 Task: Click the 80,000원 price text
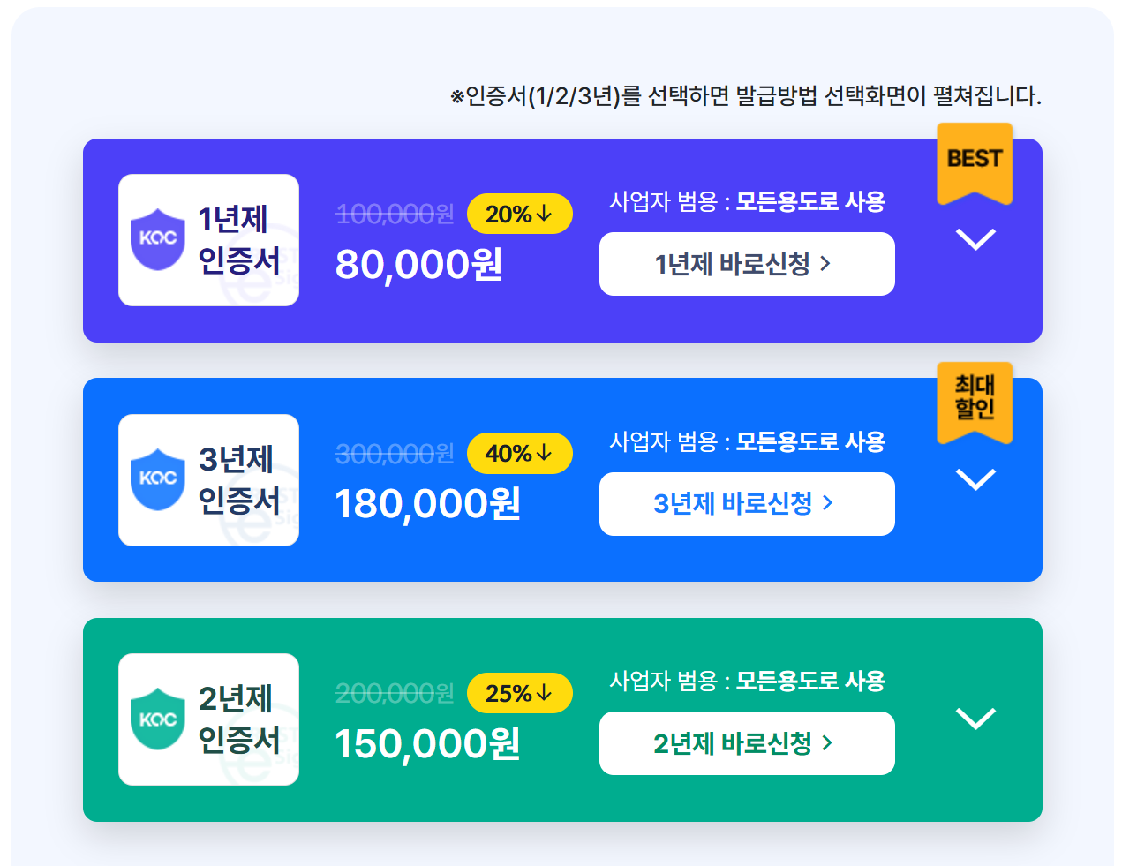pos(419,264)
